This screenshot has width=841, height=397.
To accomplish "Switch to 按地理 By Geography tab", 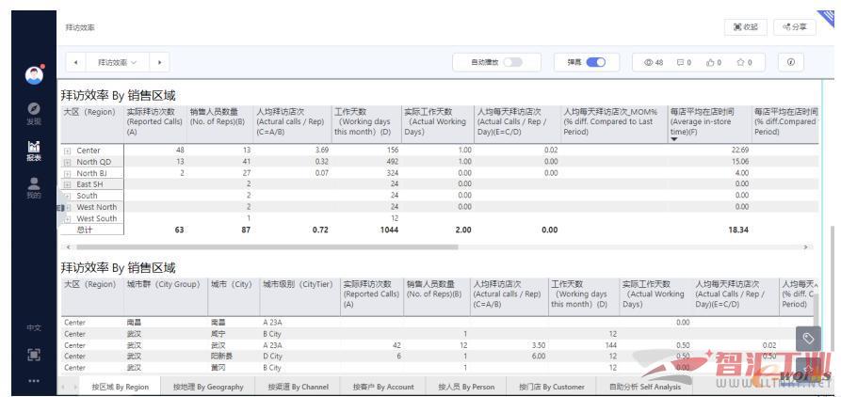I will (208, 387).
